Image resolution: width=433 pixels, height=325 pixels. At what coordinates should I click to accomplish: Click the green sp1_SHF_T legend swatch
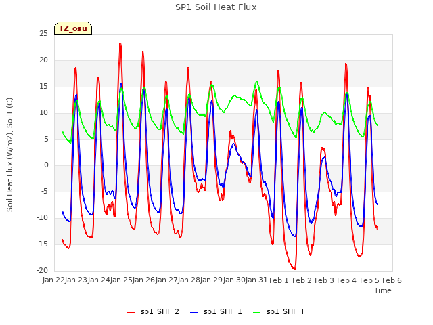click(x=257, y=313)
